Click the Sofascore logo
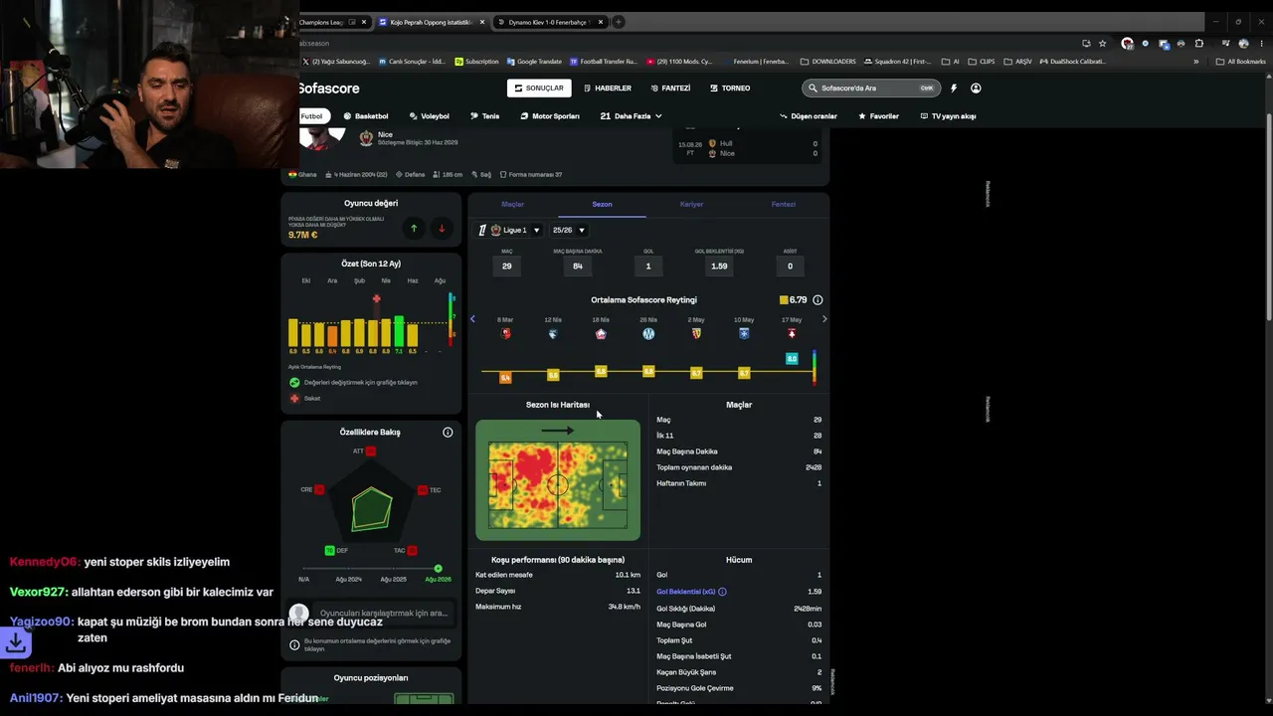1273x716 pixels. pos(328,89)
